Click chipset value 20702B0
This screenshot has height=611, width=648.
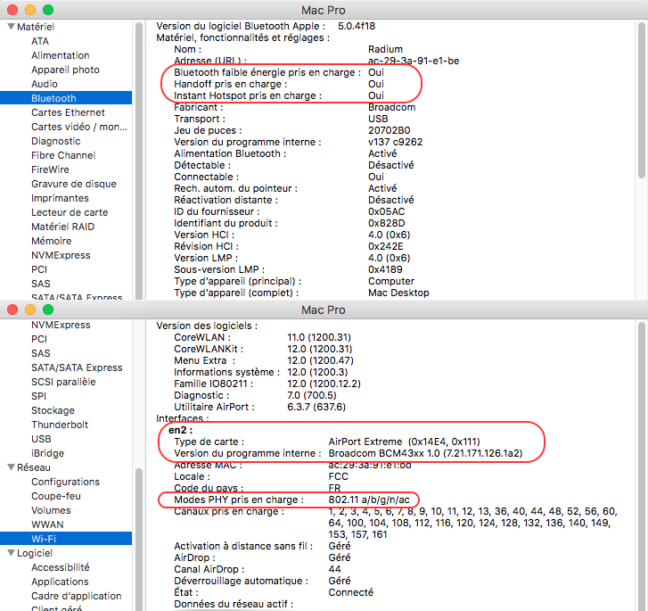pos(389,130)
